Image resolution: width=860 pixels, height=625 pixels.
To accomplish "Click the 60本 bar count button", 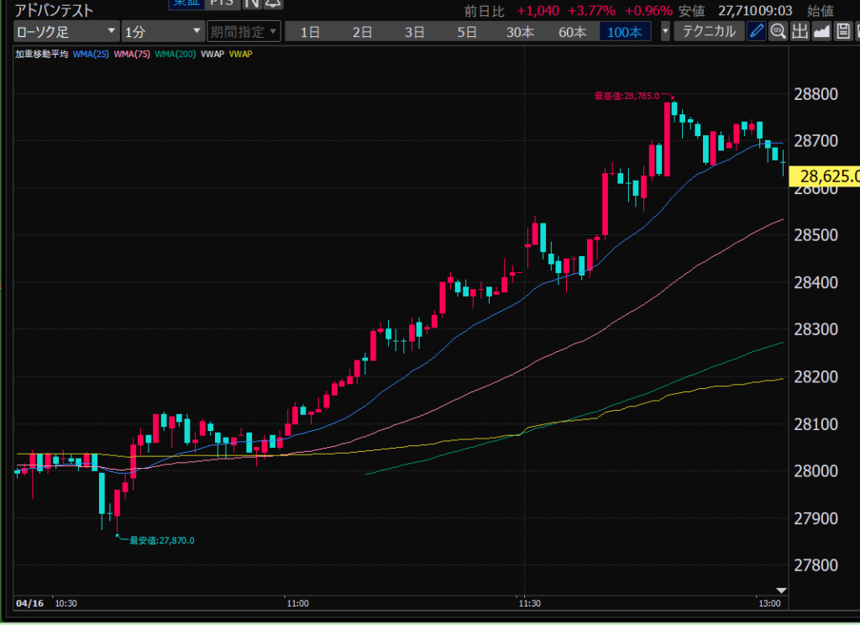I will click(x=572, y=32).
